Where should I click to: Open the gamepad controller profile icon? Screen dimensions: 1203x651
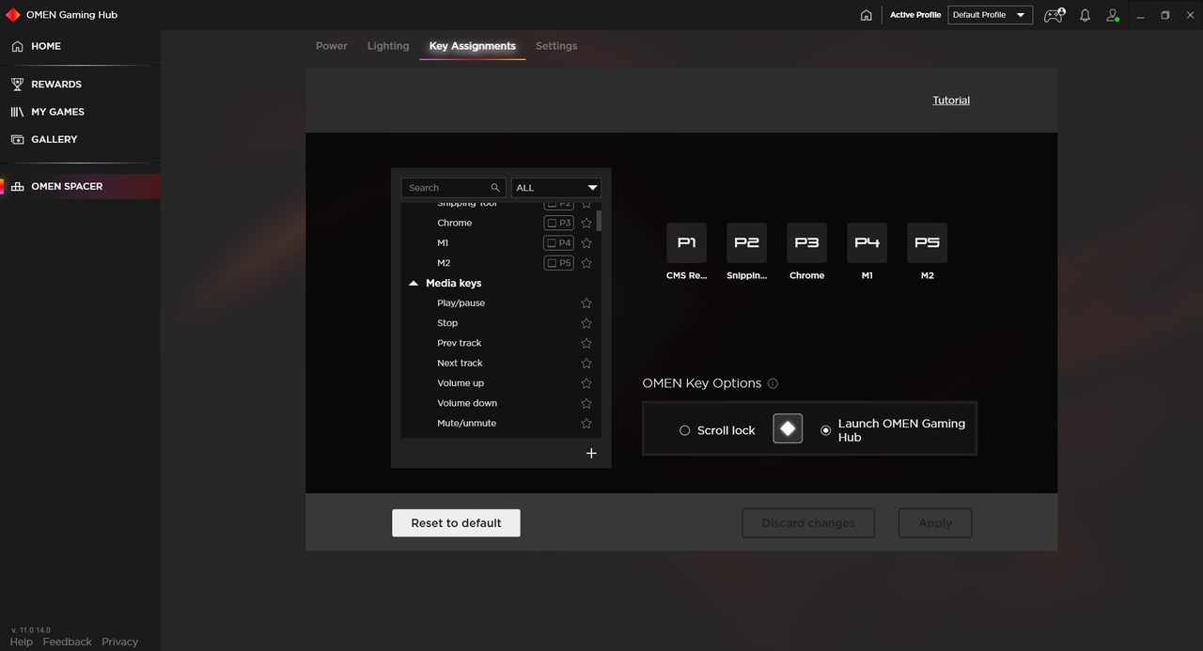(1055, 15)
